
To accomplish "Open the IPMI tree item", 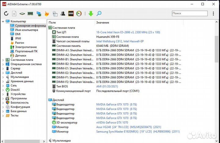I will 18,38.
